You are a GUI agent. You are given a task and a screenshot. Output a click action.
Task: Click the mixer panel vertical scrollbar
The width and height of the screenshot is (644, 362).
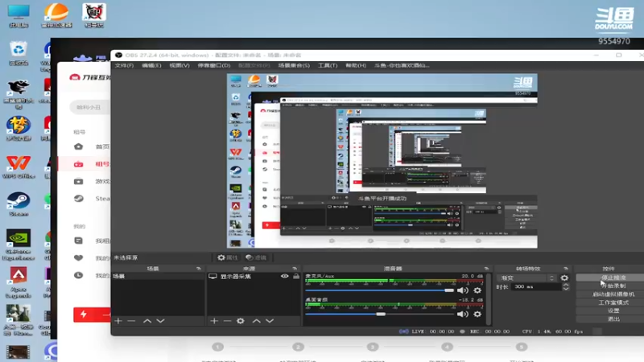489,299
